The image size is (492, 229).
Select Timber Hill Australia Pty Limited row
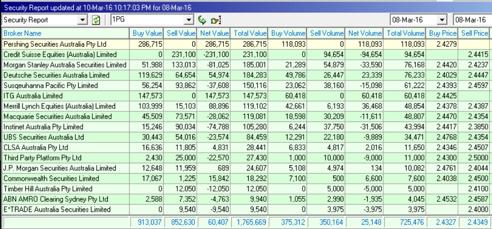[246, 189]
